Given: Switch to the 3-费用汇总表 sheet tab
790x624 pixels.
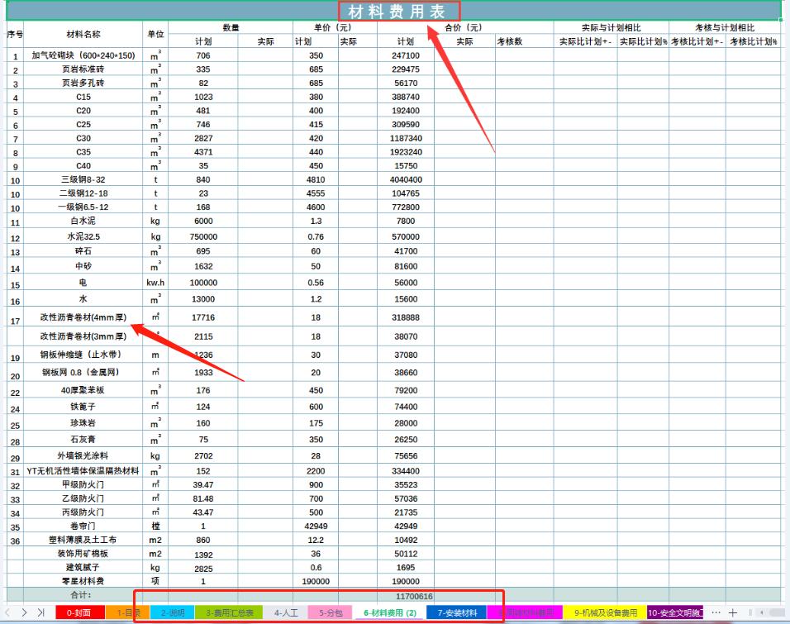Looking at the screenshot, I should pos(228,612).
